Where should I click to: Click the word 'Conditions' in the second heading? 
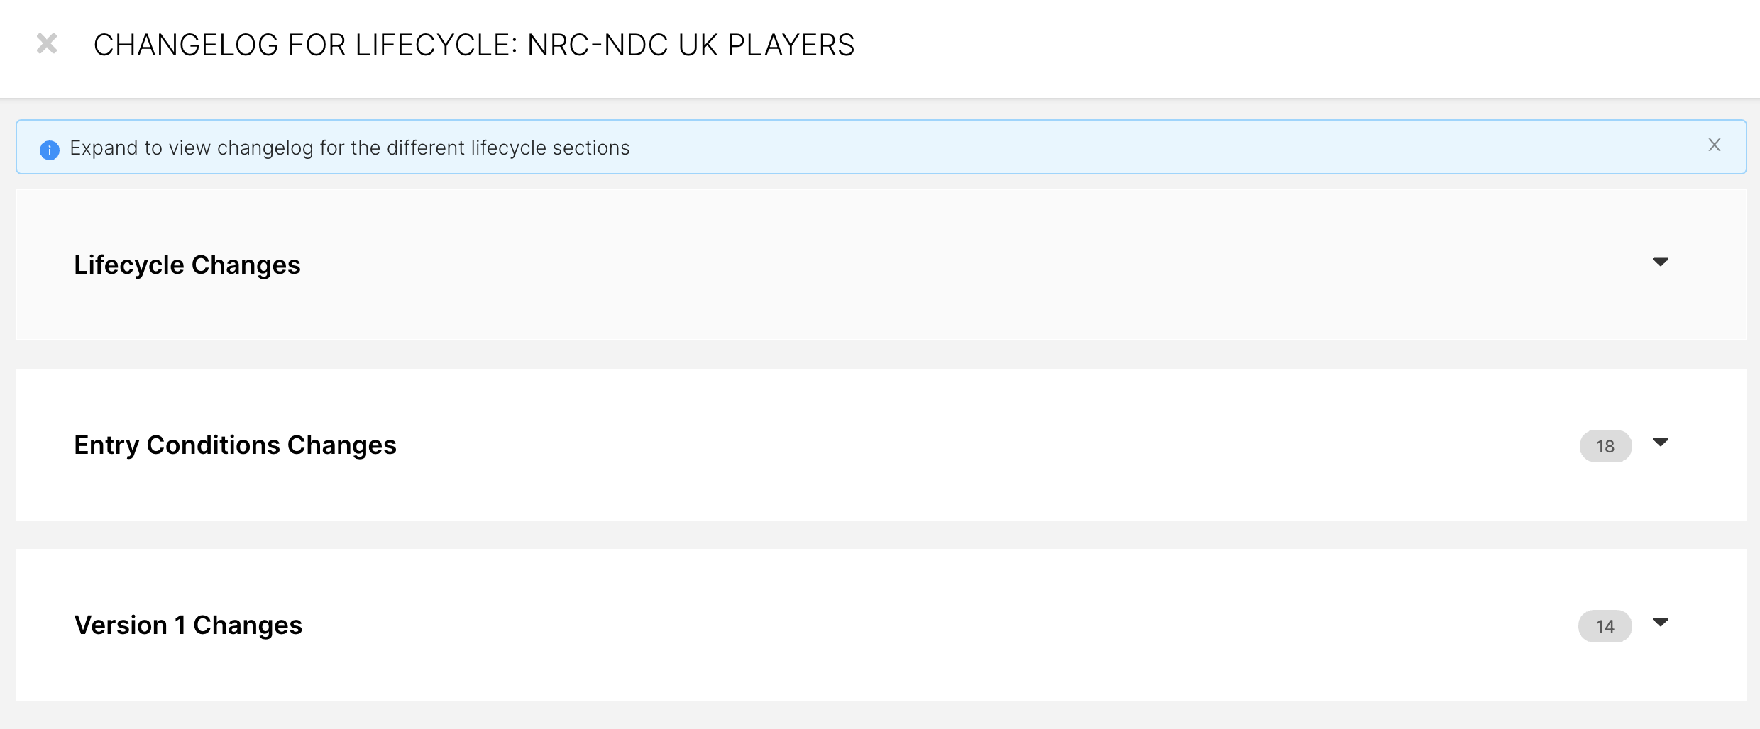pos(213,445)
